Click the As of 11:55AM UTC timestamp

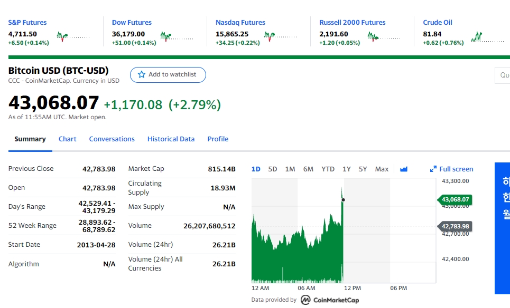point(57,117)
